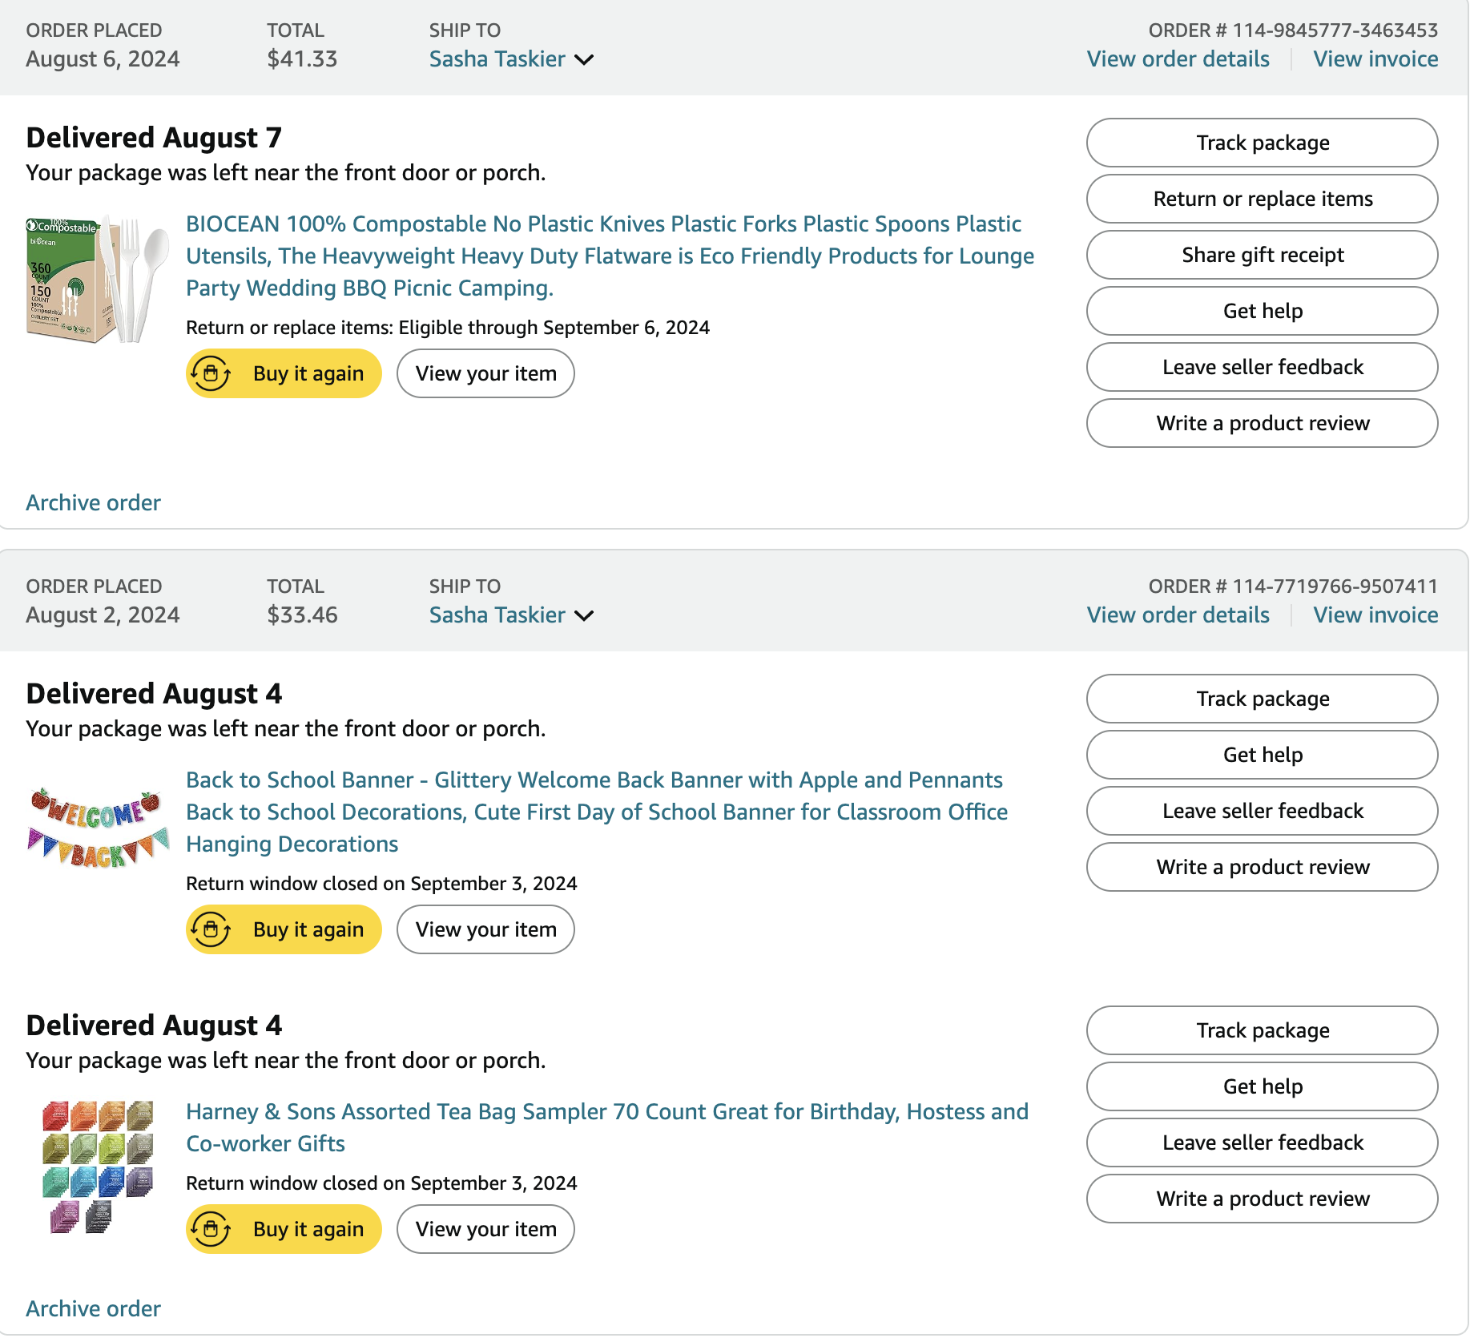The image size is (1474, 1338).
Task: View invoice for order 114-9845777-3463453
Action: (x=1375, y=59)
